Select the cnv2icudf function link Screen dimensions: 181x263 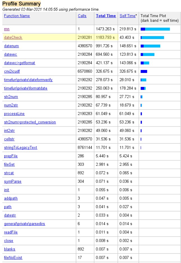[x=12, y=71]
